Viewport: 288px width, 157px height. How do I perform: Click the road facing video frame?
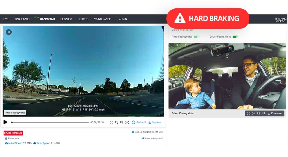[x=83, y=71]
